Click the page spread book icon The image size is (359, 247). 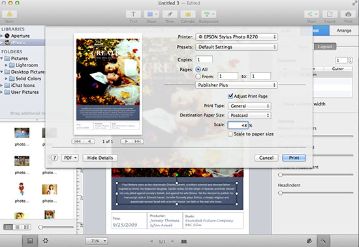click(183, 241)
